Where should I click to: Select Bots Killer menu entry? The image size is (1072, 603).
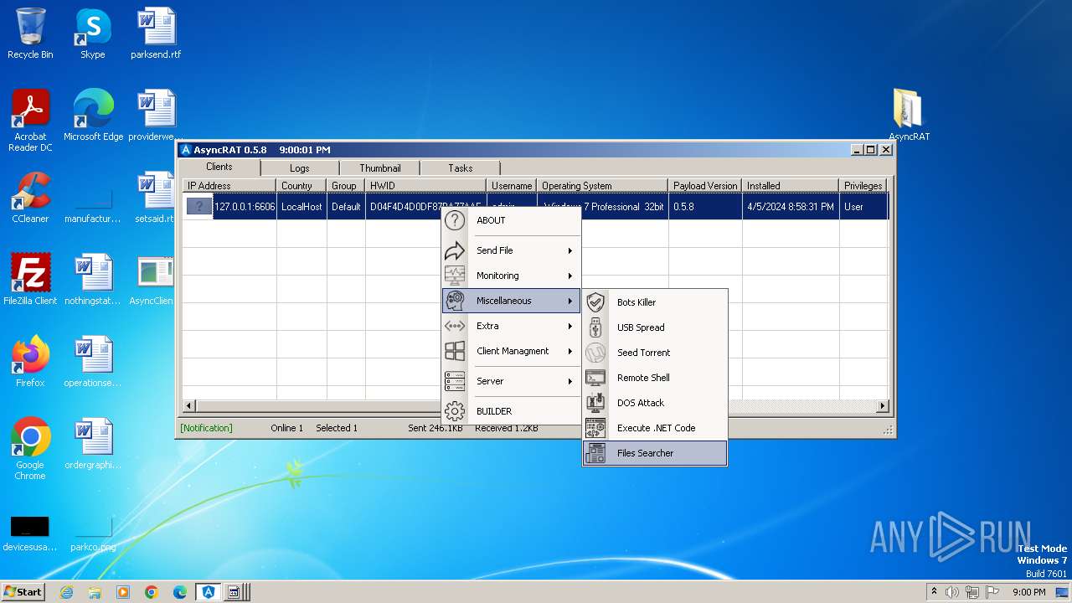tap(655, 302)
